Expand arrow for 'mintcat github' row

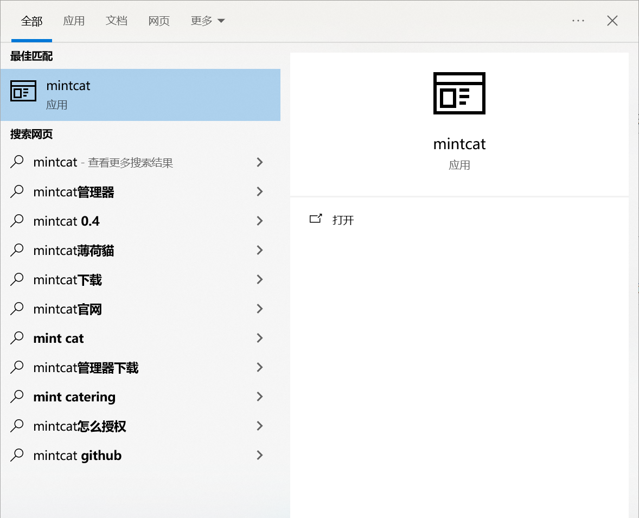point(260,456)
